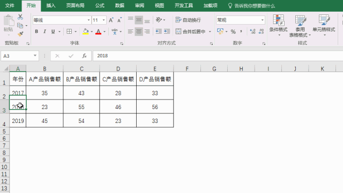The width and height of the screenshot is (343, 193).
Task: Click the Format Painter brush icon
Action: (x=20, y=34)
